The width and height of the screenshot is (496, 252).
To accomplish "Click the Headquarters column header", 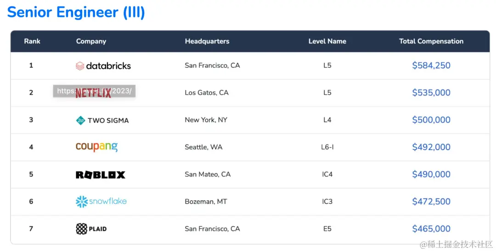I will [x=207, y=41].
